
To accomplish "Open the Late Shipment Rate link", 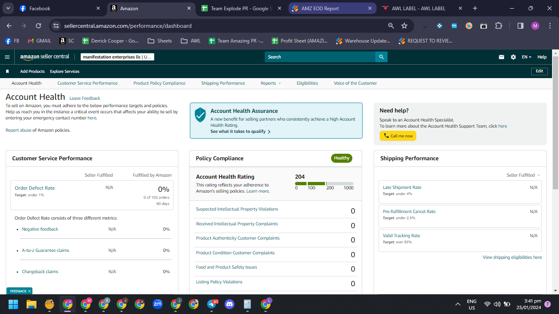I will 402,187.
